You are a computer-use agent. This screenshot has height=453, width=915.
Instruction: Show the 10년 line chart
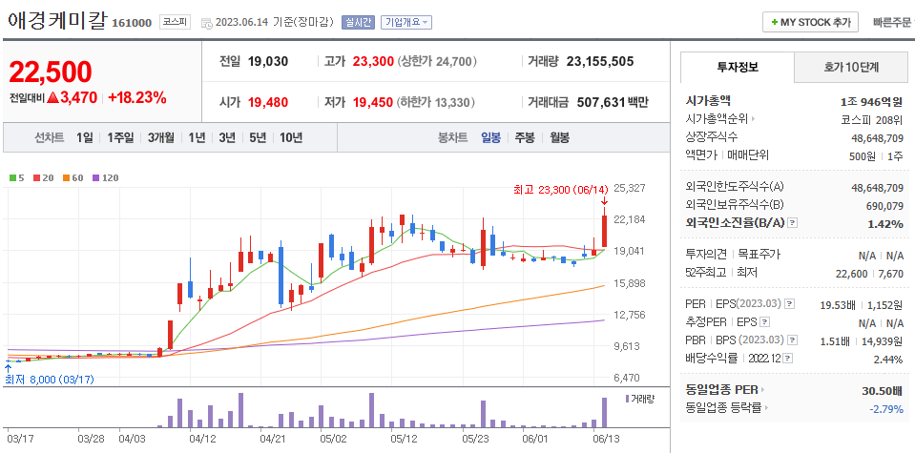point(291,138)
